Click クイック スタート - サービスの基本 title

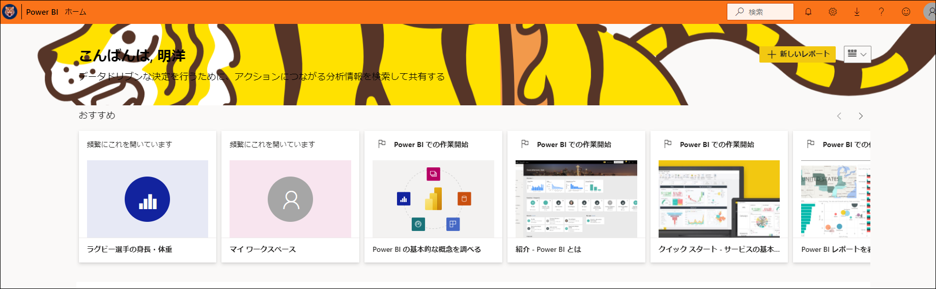pos(719,249)
